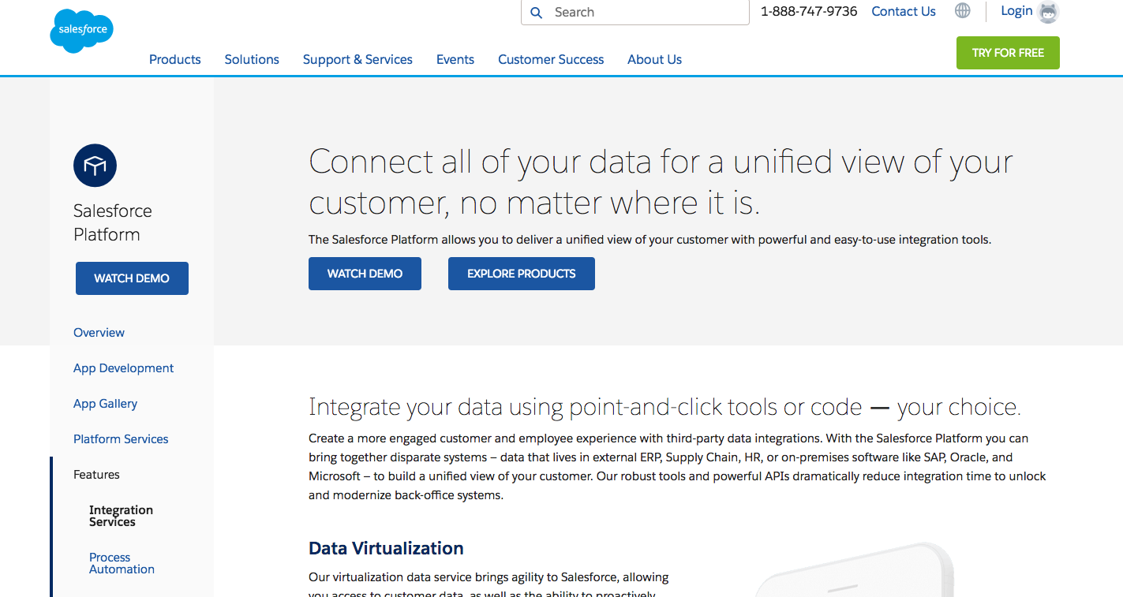Open the Events menu

pos(455,59)
